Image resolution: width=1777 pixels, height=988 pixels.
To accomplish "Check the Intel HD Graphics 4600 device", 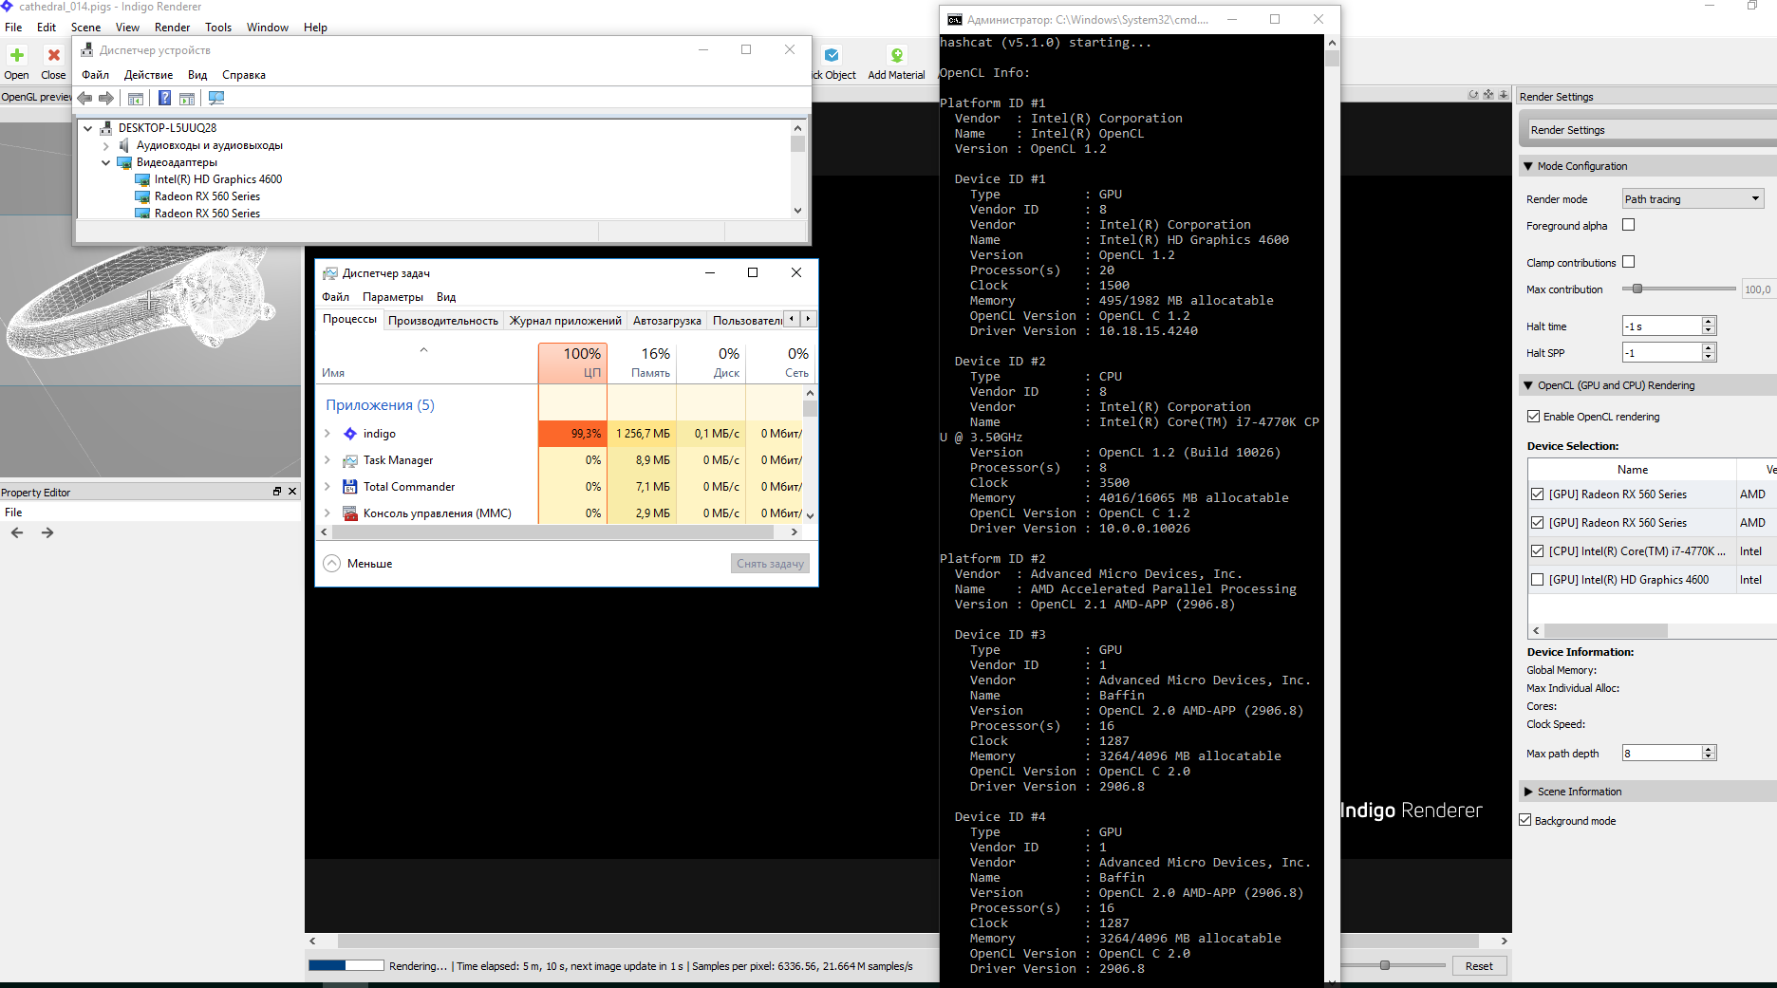I will tap(1538, 580).
